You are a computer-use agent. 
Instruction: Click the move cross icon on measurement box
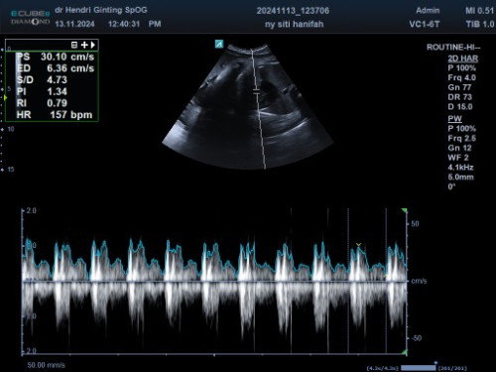(84, 45)
